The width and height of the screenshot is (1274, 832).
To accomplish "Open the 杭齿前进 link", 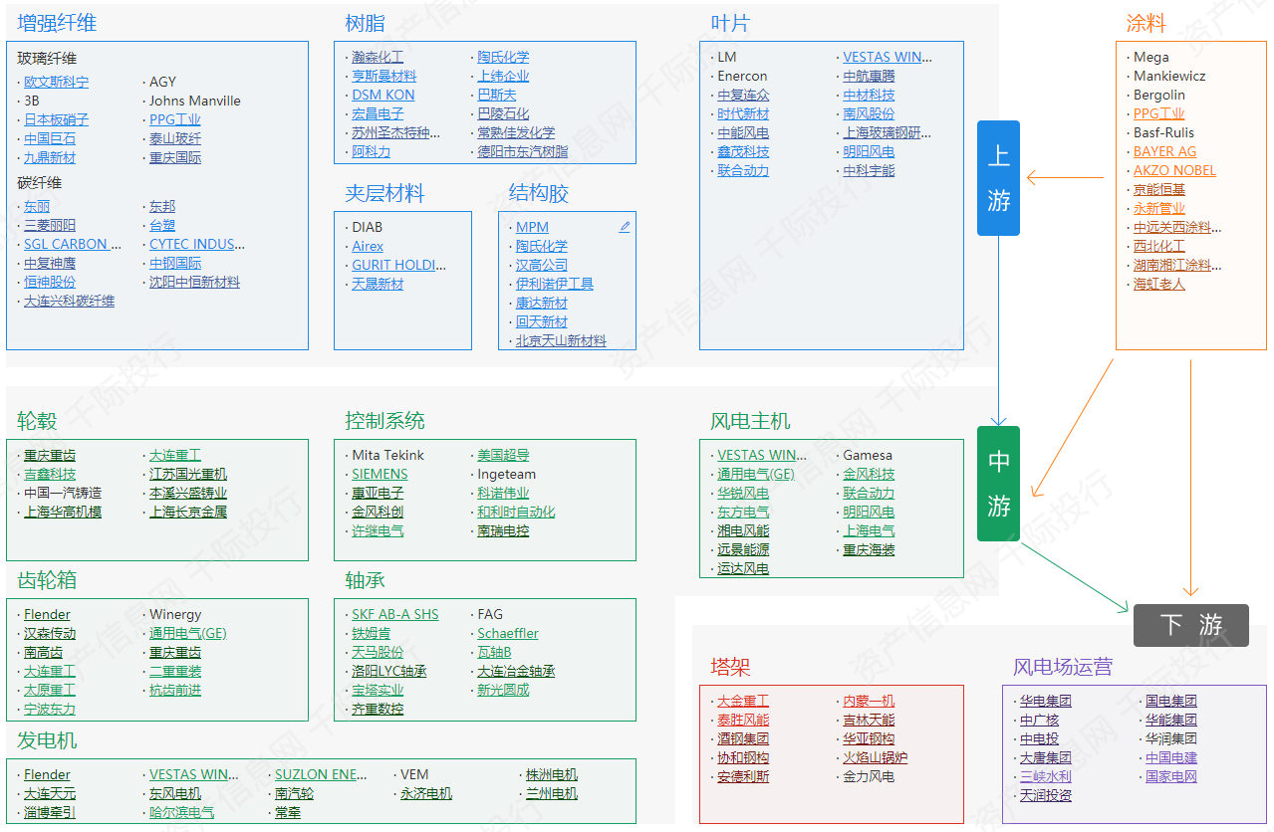I will coord(175,690).
